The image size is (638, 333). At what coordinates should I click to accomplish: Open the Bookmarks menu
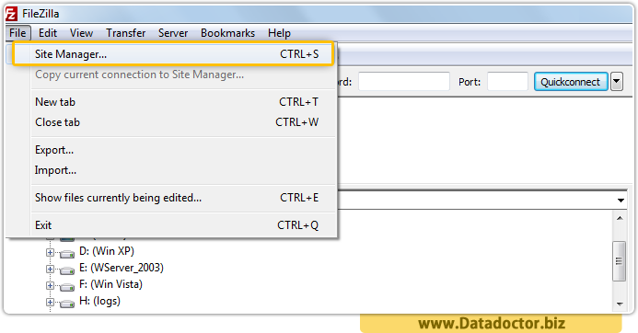[x=228, y=33]
